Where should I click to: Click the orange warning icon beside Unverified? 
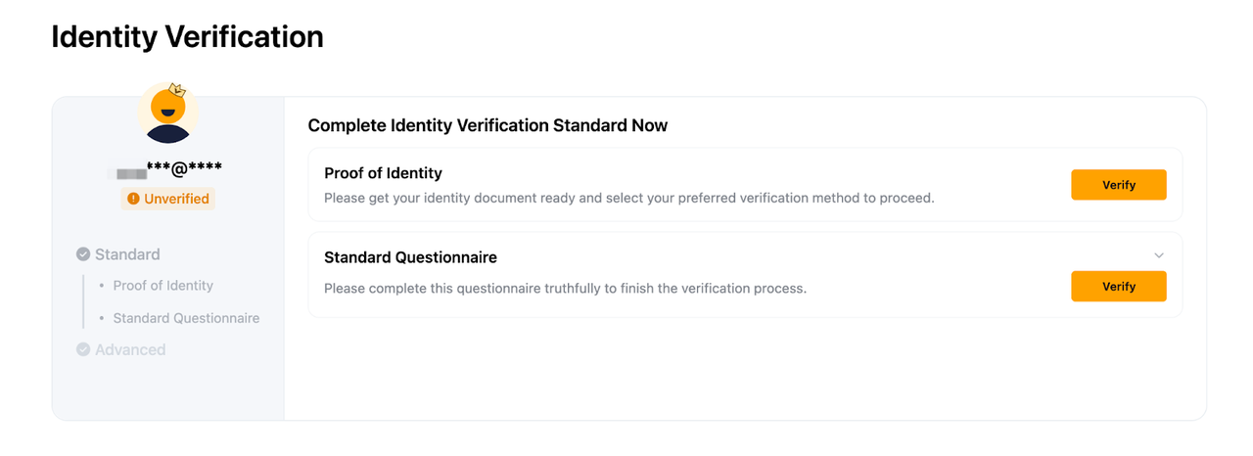134,199
